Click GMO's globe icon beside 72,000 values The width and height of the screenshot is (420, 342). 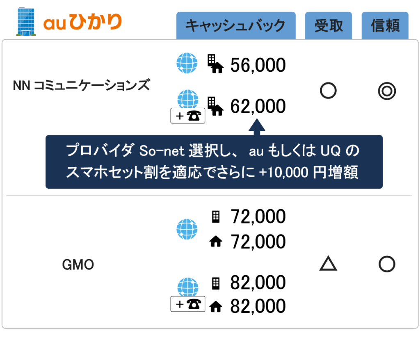pos(187,229)
